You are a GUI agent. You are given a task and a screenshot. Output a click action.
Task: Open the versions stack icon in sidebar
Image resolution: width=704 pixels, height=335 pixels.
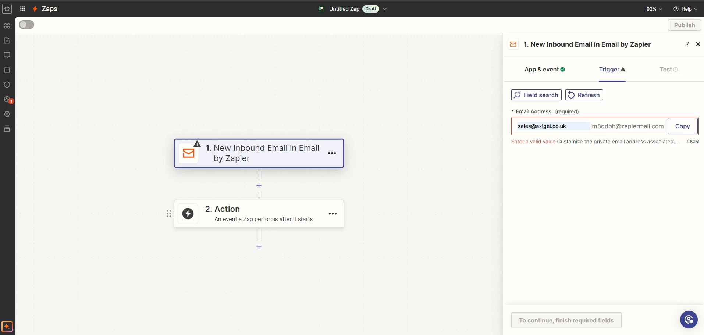tap(7, 129)
